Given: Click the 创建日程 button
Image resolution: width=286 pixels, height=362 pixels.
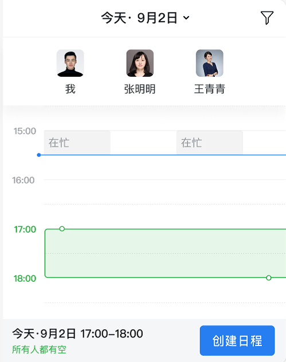Looking at the screenshot, I should [x=237, y=341].
